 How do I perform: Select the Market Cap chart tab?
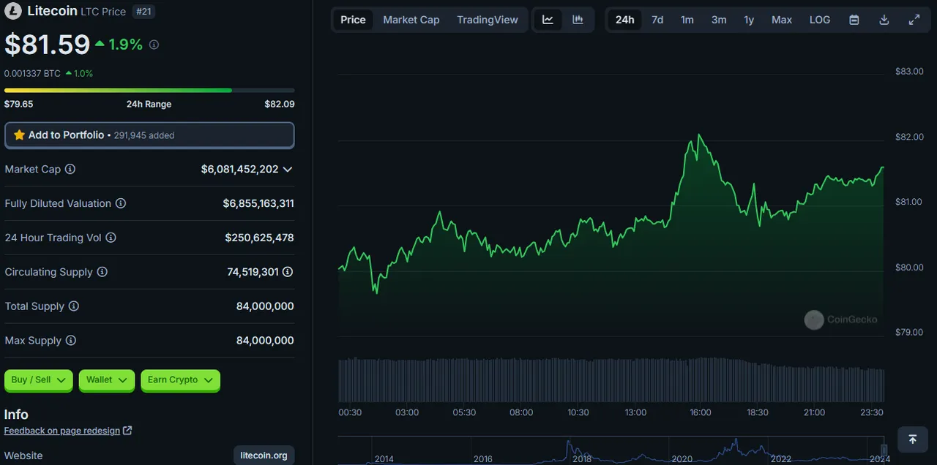coord(411,20)
